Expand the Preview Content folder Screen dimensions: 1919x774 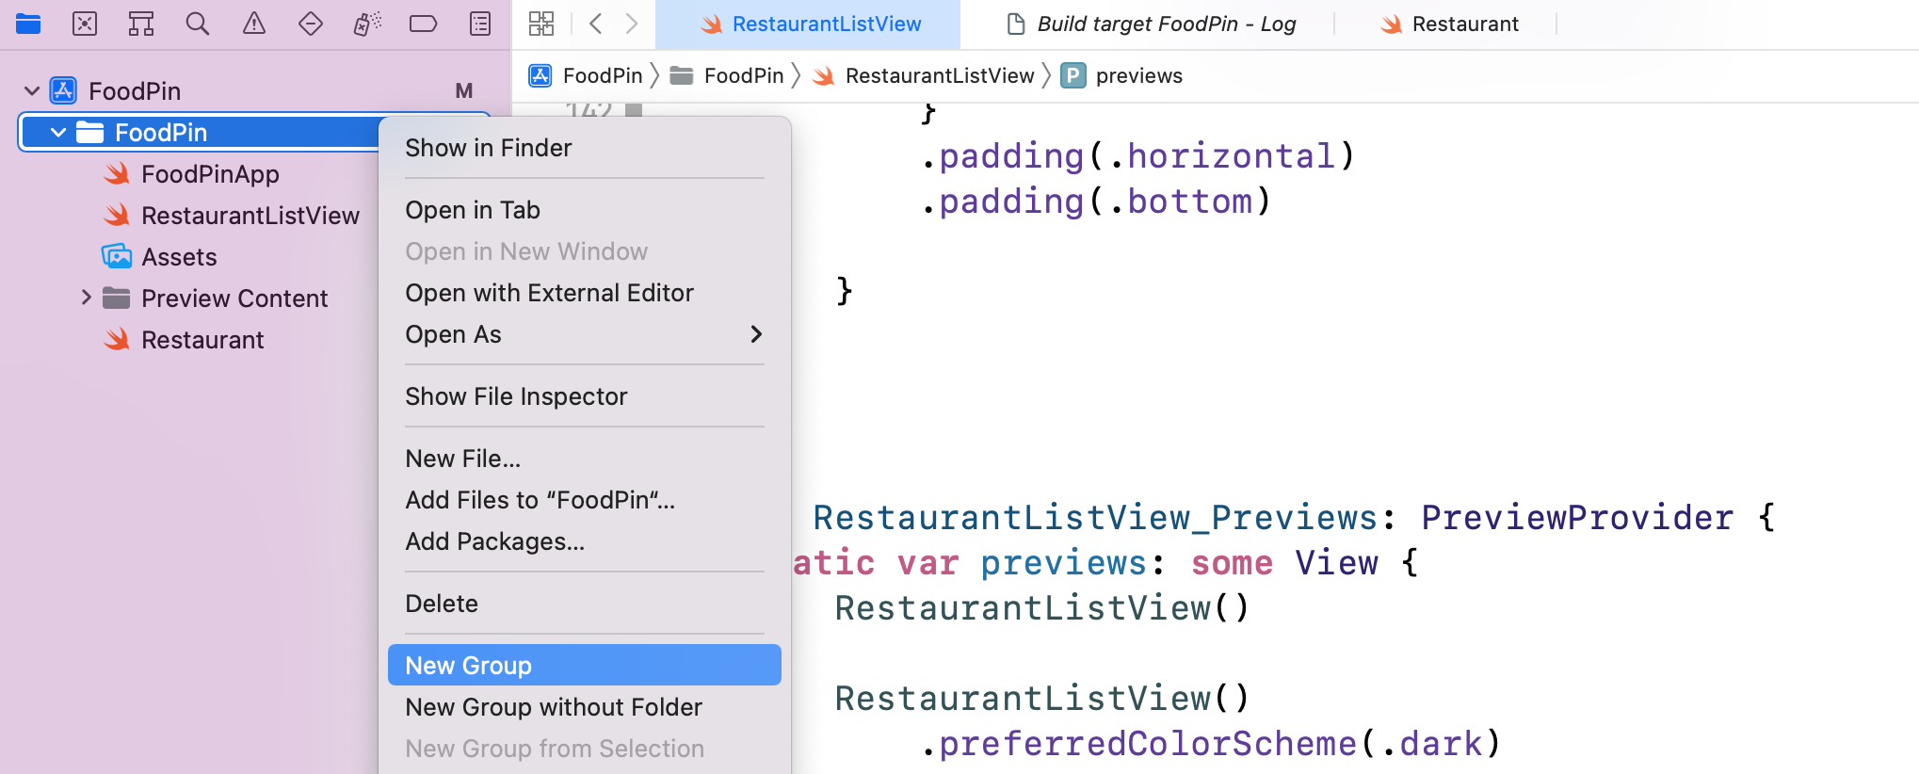(86, 298)
